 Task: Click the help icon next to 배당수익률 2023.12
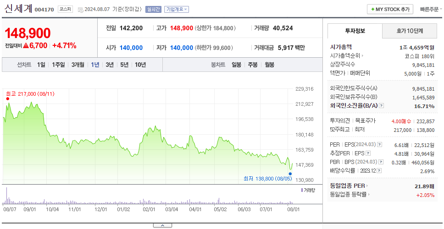379,171
